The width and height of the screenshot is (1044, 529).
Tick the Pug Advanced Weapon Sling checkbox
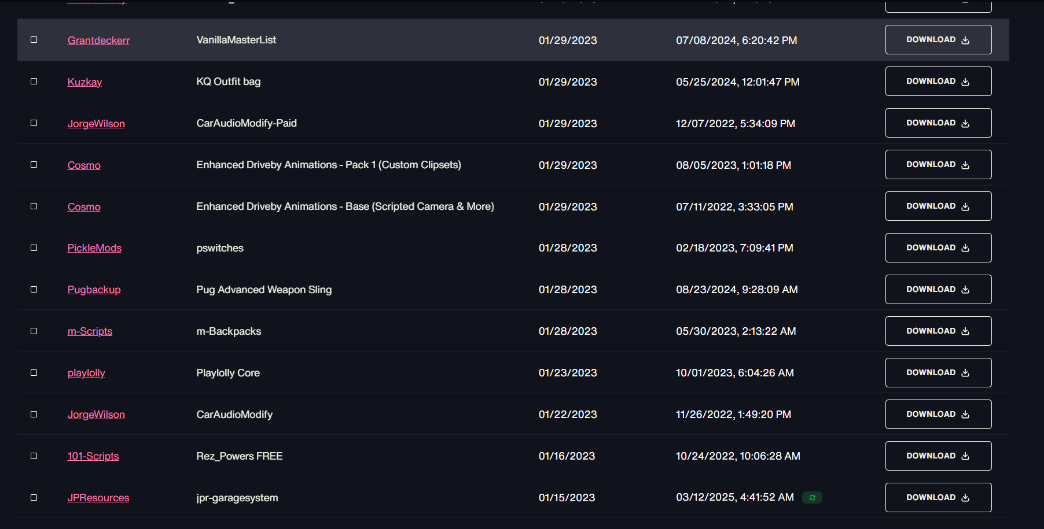click(x=34, y=290)
